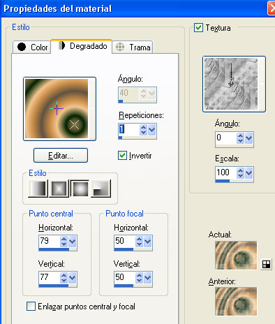
Task: Uncheck the Invertir checkbox
Action: (122, 156)
